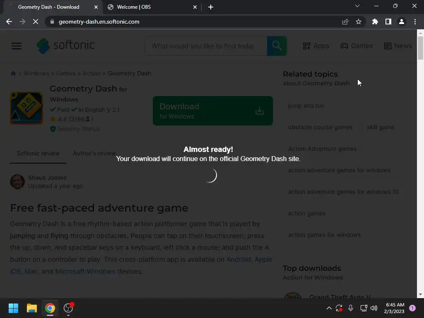Open File Explorer from the taskbar

click(31, 308)
